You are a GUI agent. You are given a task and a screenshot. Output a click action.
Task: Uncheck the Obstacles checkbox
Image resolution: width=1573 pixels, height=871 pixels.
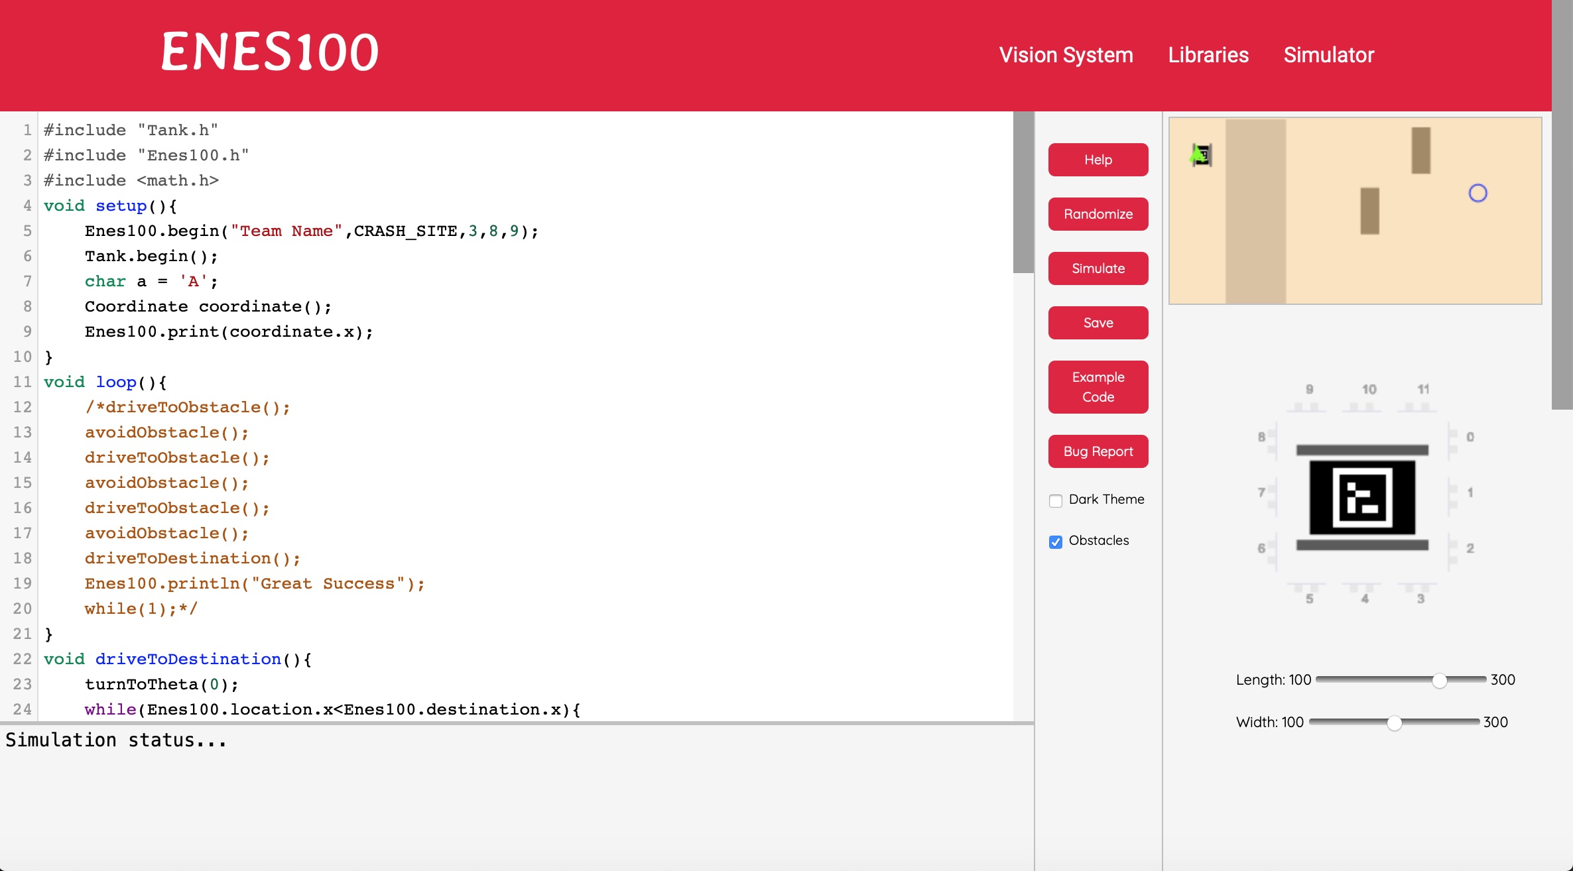click(x=1056, y=542)
